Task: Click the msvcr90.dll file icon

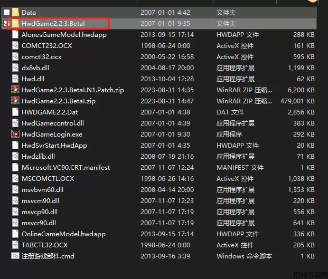Action: (x=15, y=223)
